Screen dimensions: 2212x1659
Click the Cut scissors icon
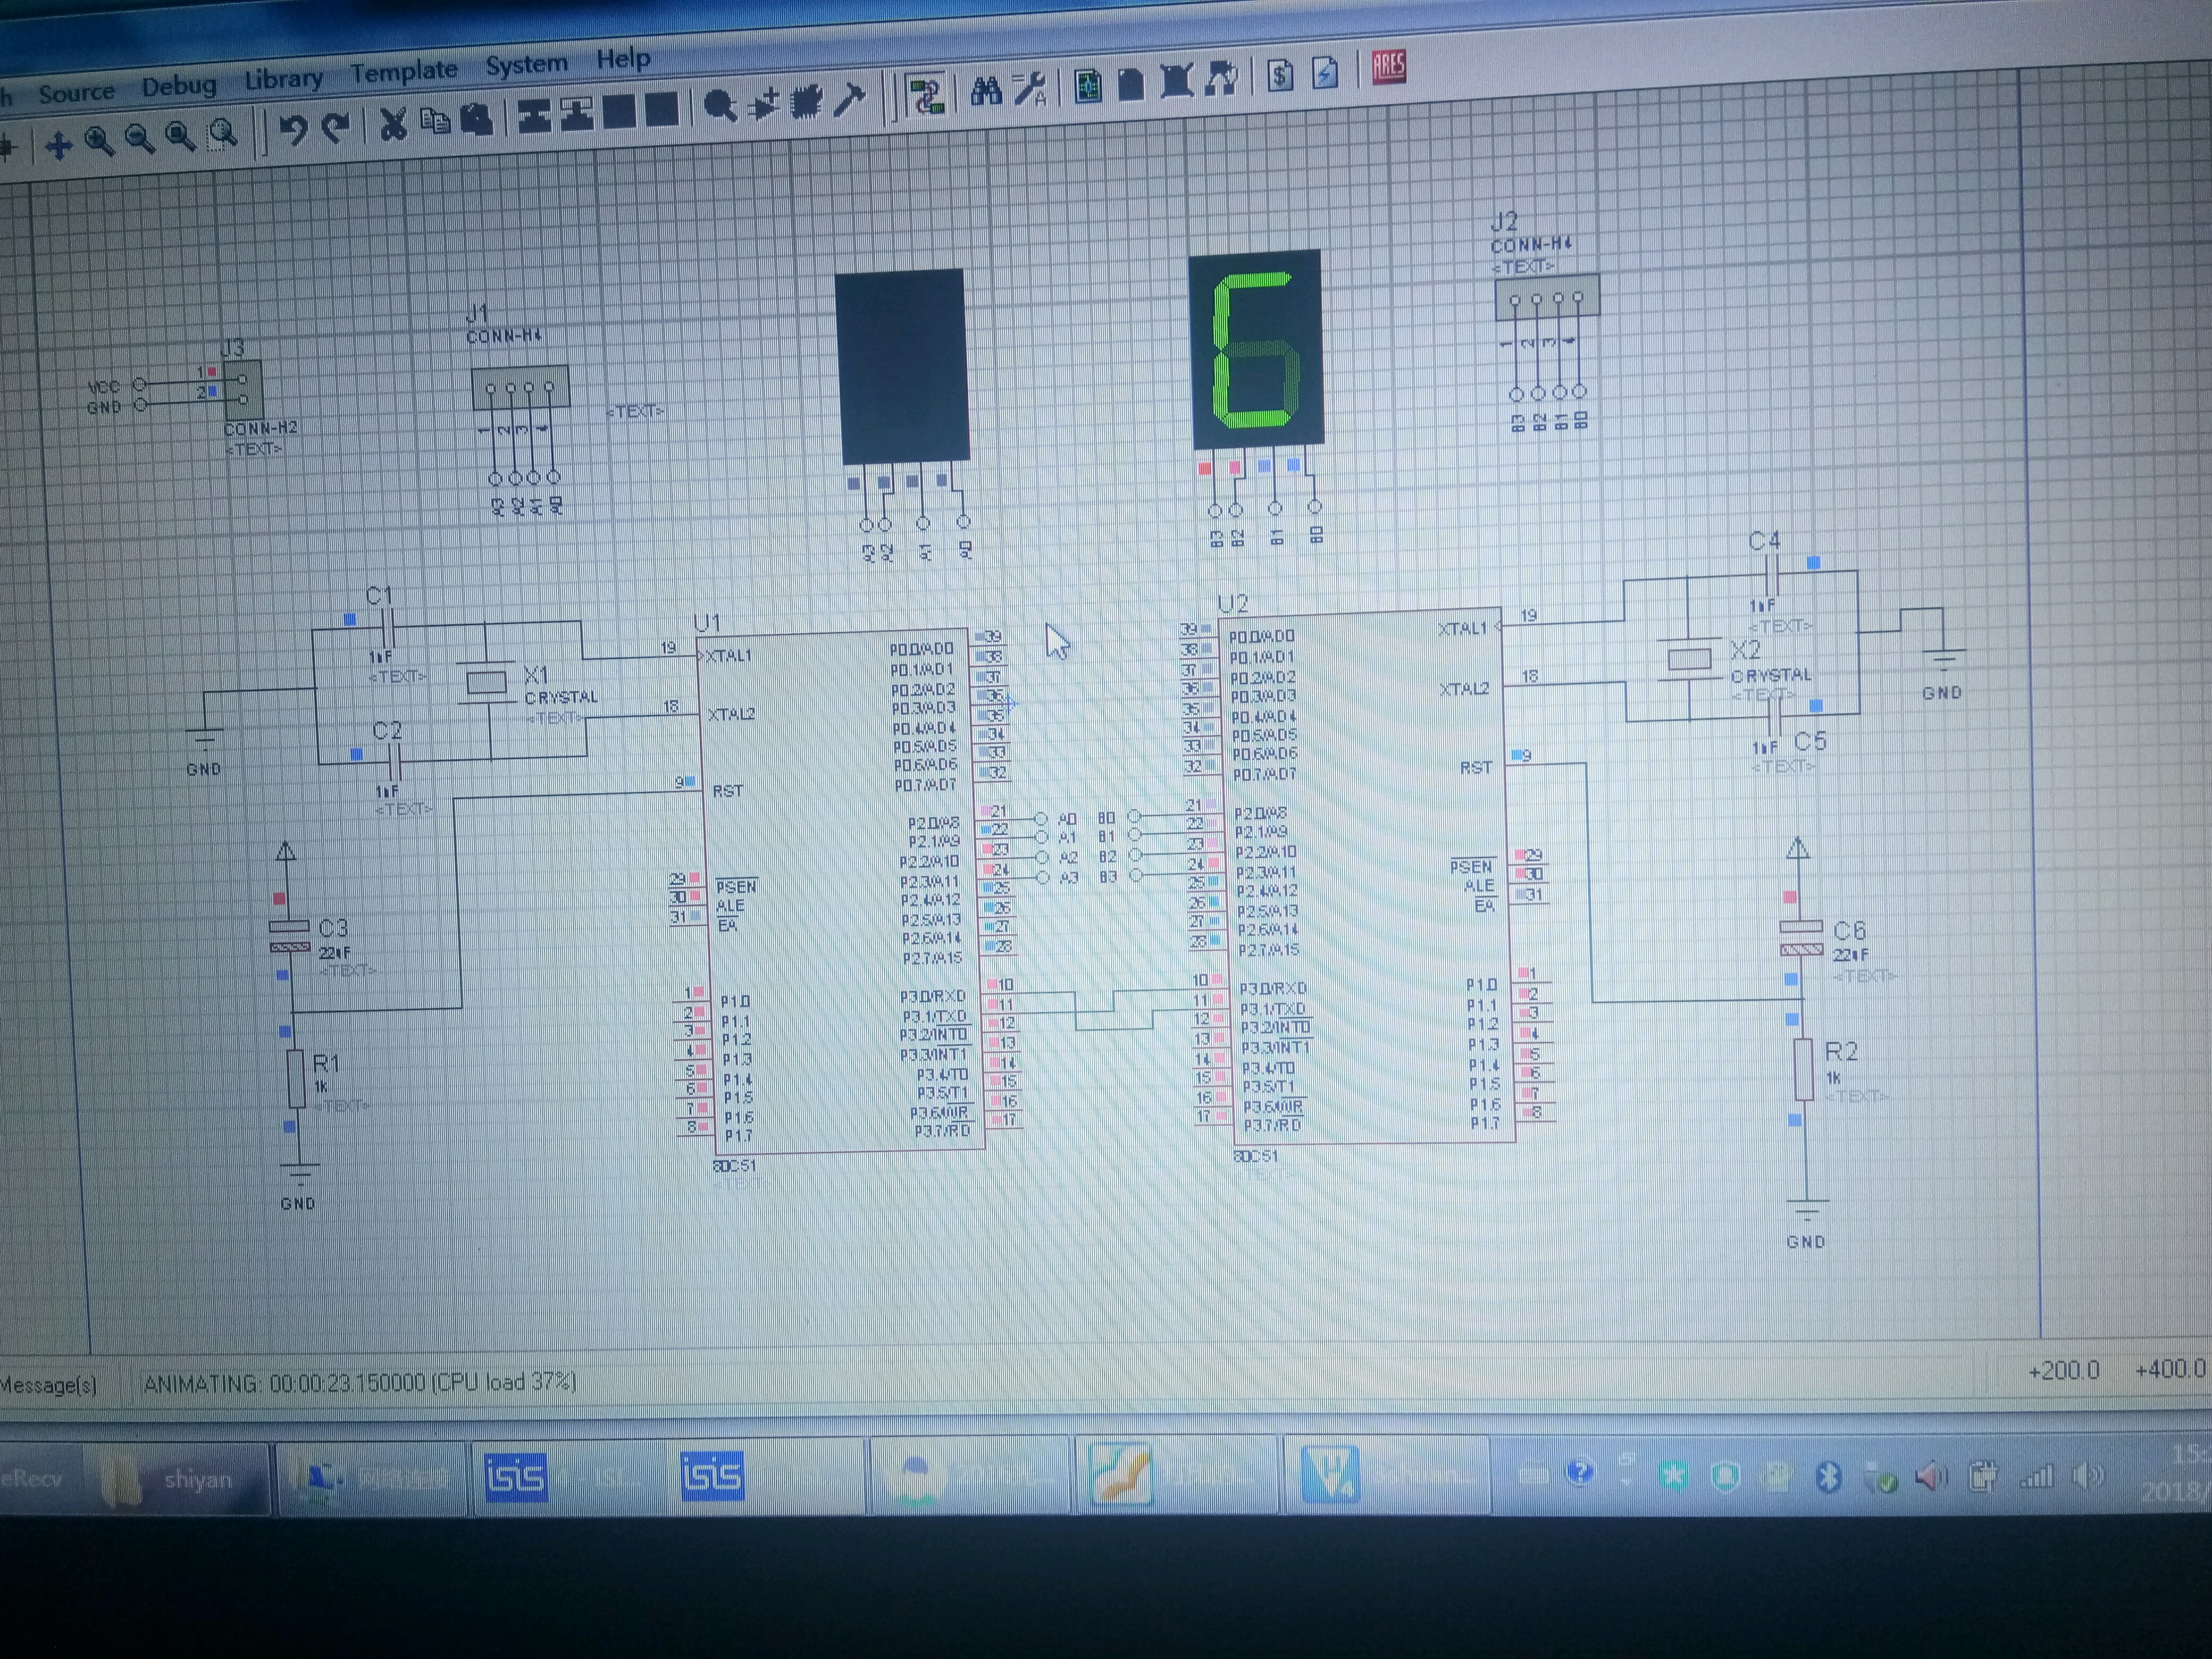(393, 123)
